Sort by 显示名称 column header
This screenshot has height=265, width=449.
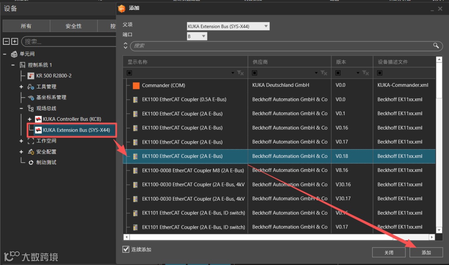coord(185,62)
